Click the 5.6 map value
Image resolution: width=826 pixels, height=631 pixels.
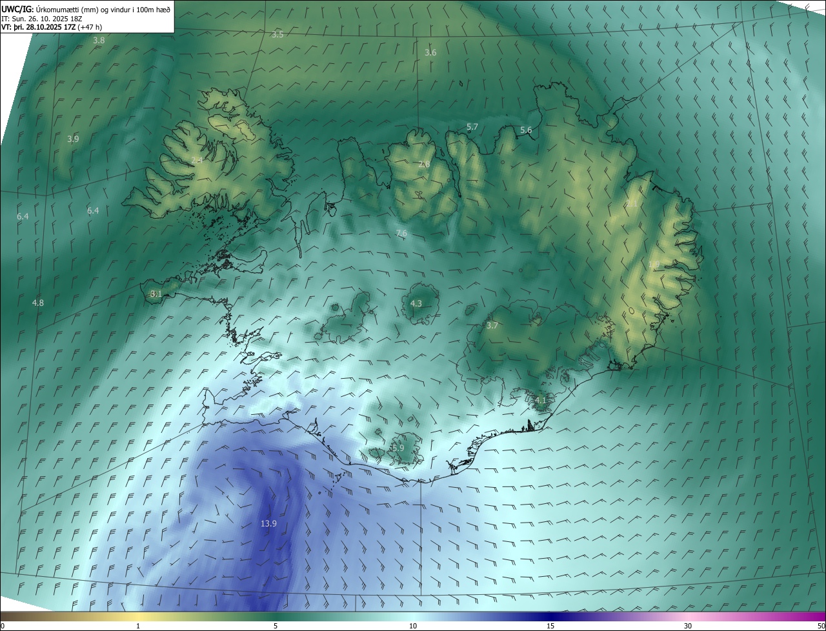click(x=526, y=130)
